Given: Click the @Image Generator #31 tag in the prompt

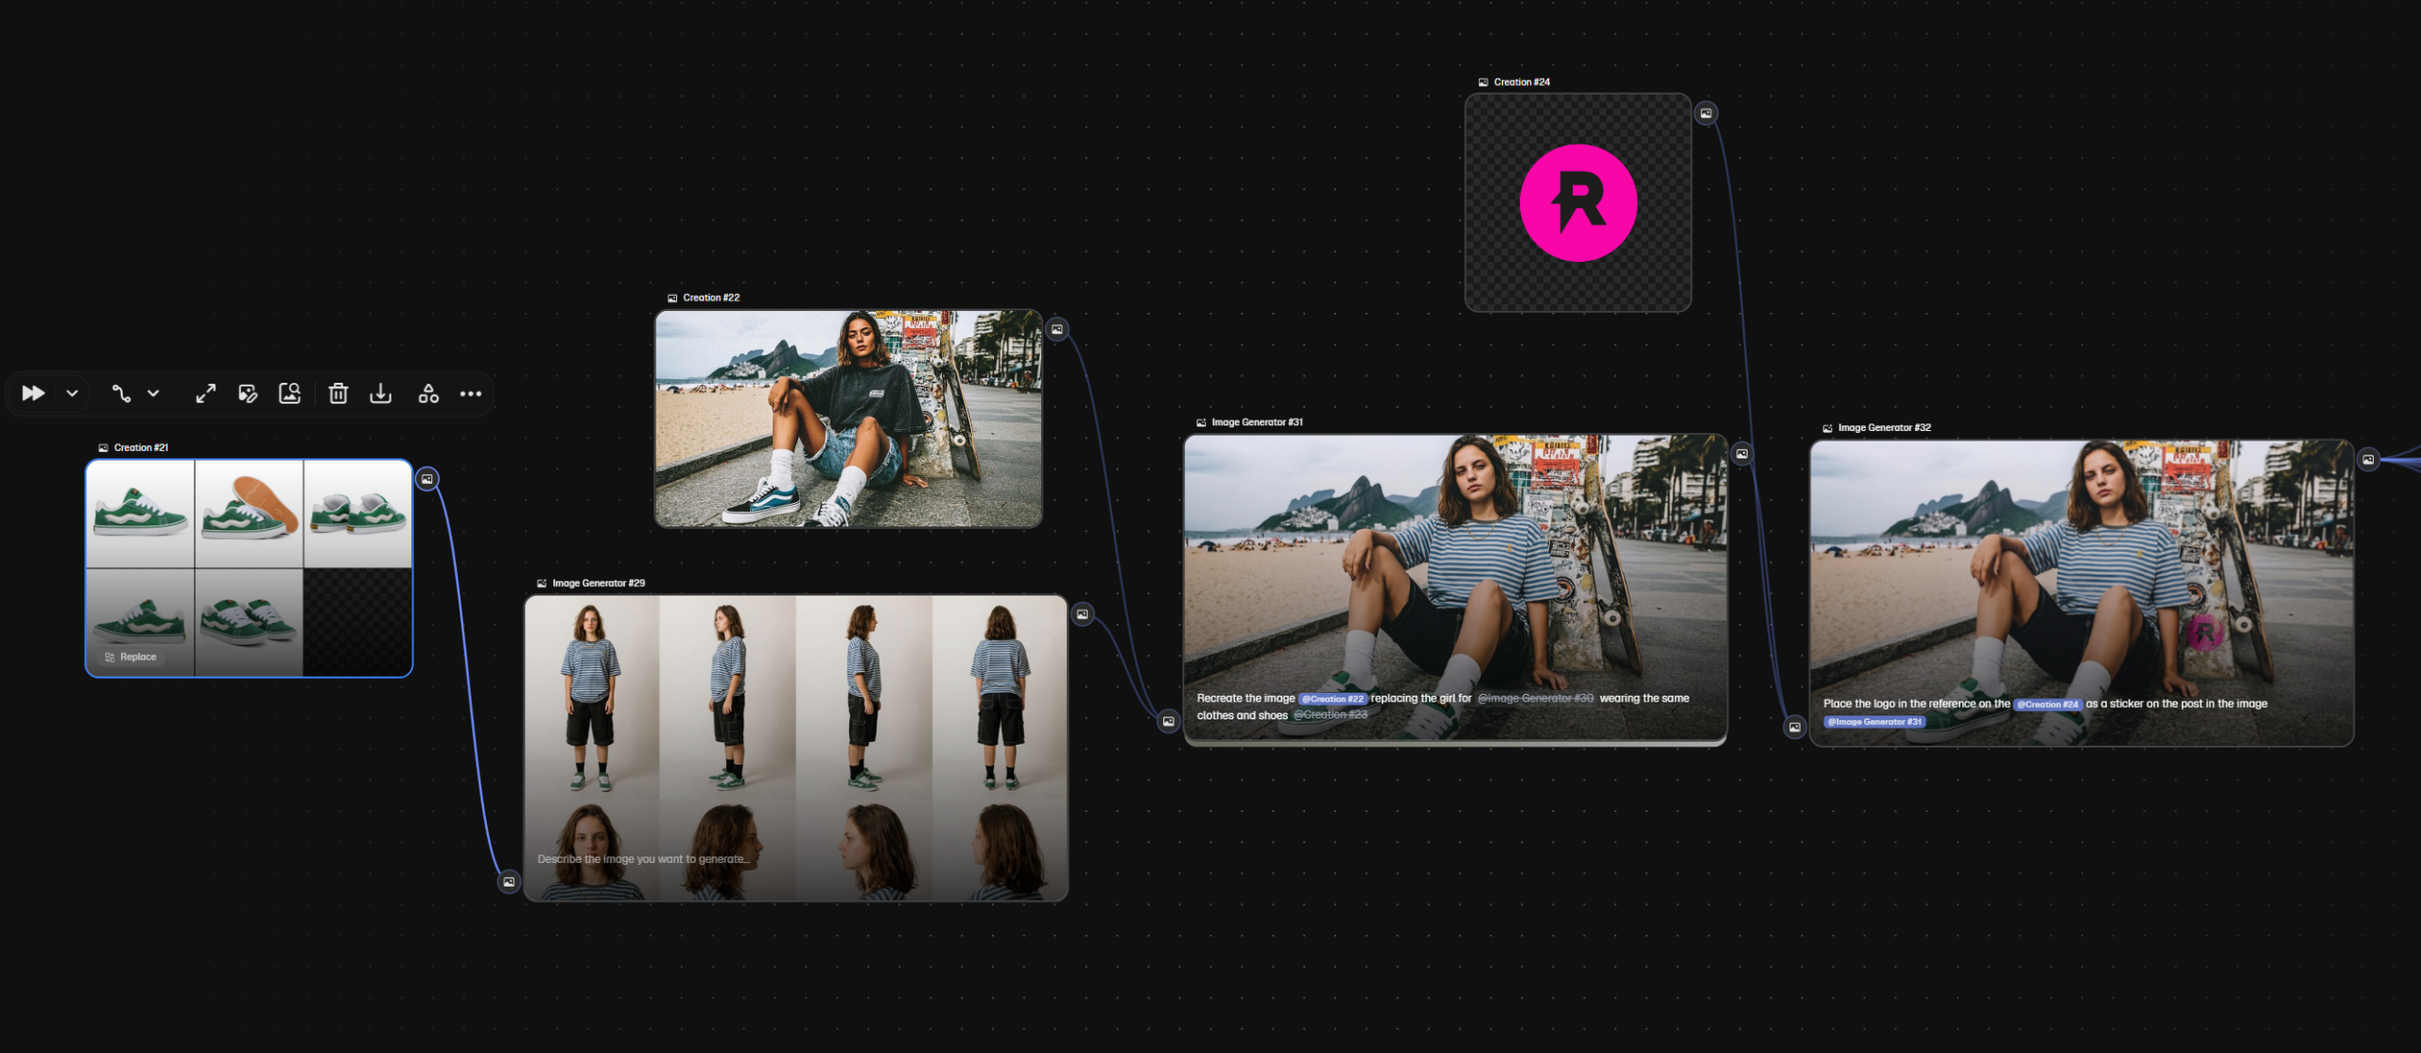Looking at the screenshot, I should pos(1874,721).
